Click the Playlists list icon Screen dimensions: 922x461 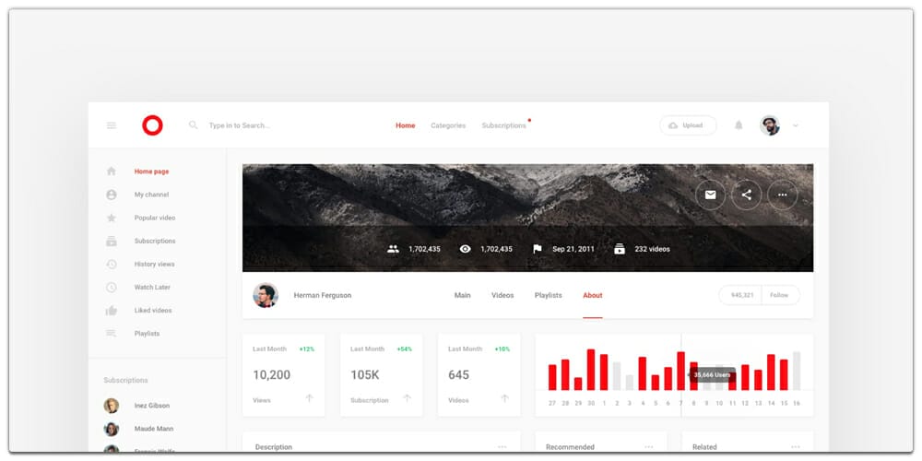click(112, 334)
